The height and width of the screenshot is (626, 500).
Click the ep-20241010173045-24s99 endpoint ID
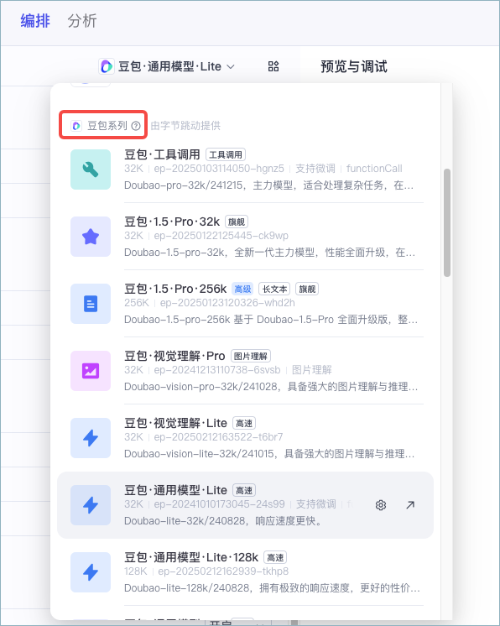tap(220, 503)
